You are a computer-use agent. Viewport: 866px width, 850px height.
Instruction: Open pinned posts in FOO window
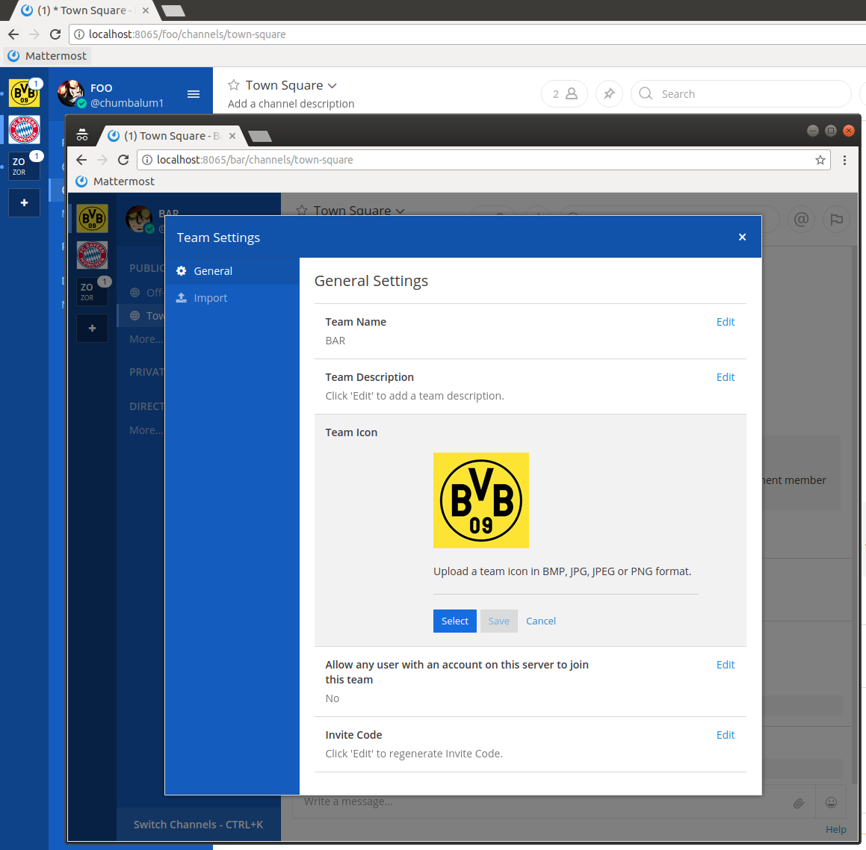click(x=609, y=94)
